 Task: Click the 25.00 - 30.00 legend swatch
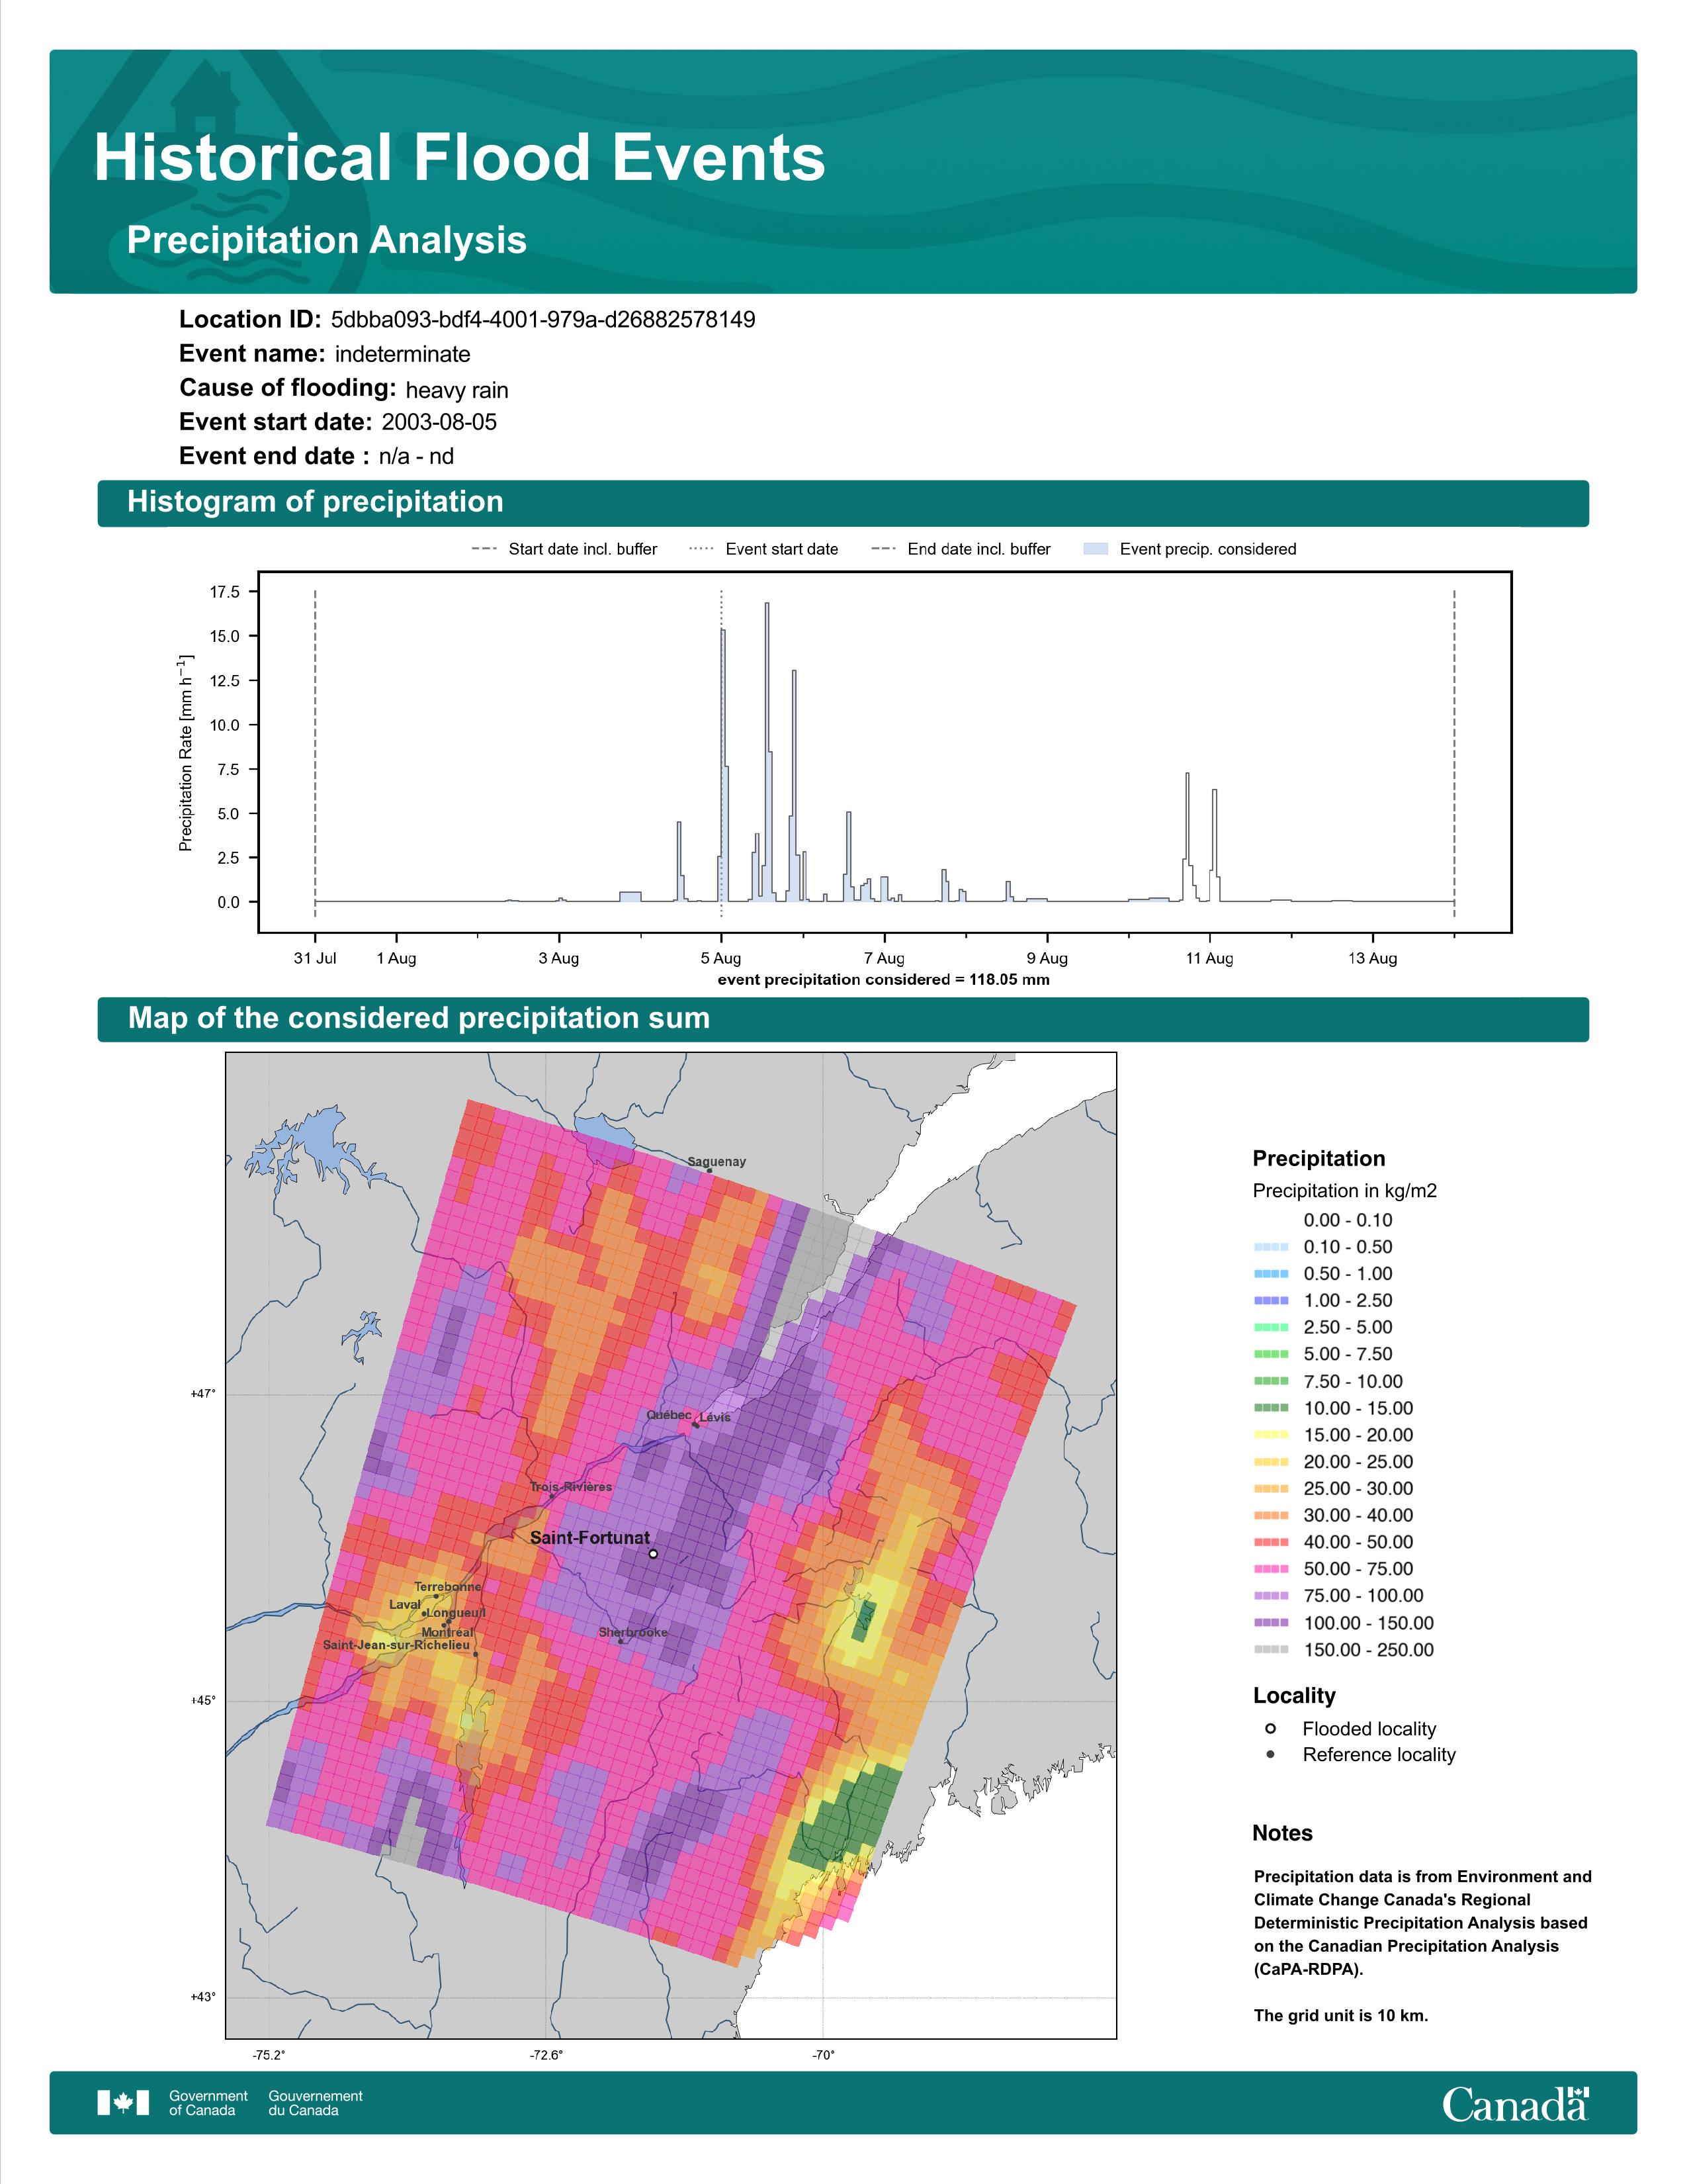point(1270,1489)
